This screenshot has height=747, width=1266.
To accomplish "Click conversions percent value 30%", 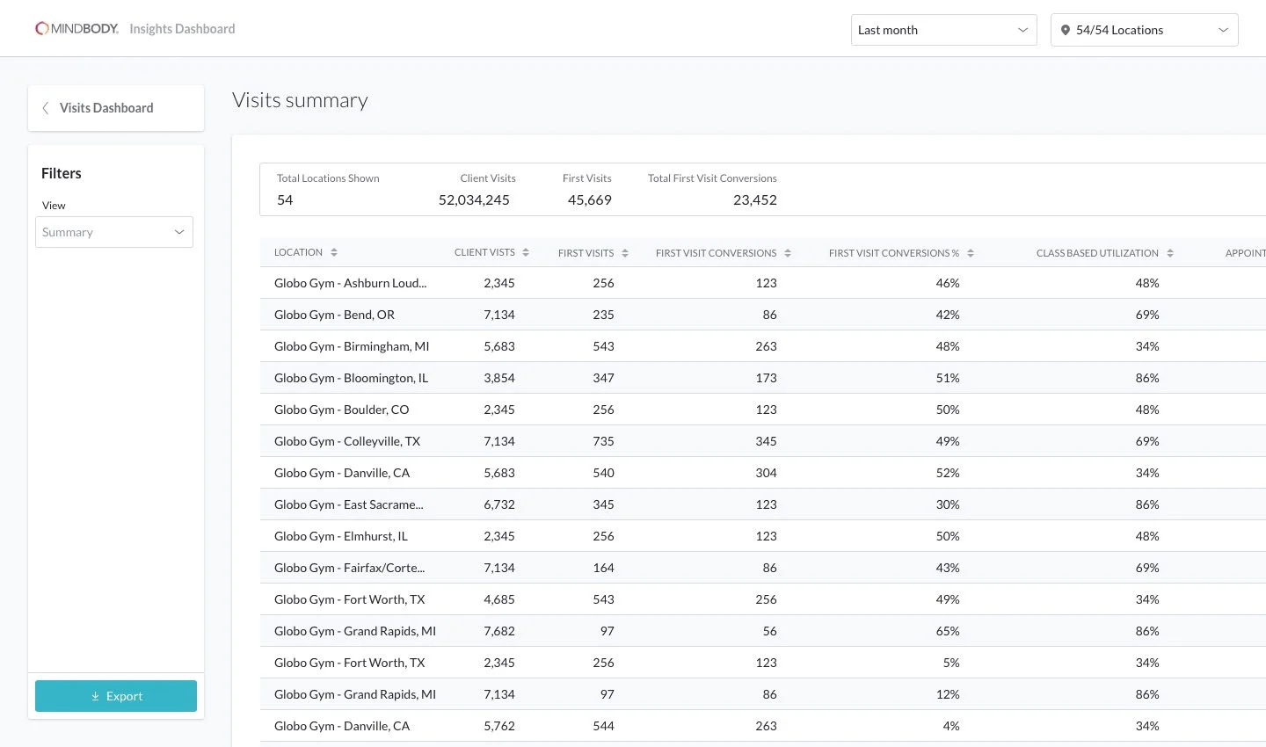I will click(948, 504).
